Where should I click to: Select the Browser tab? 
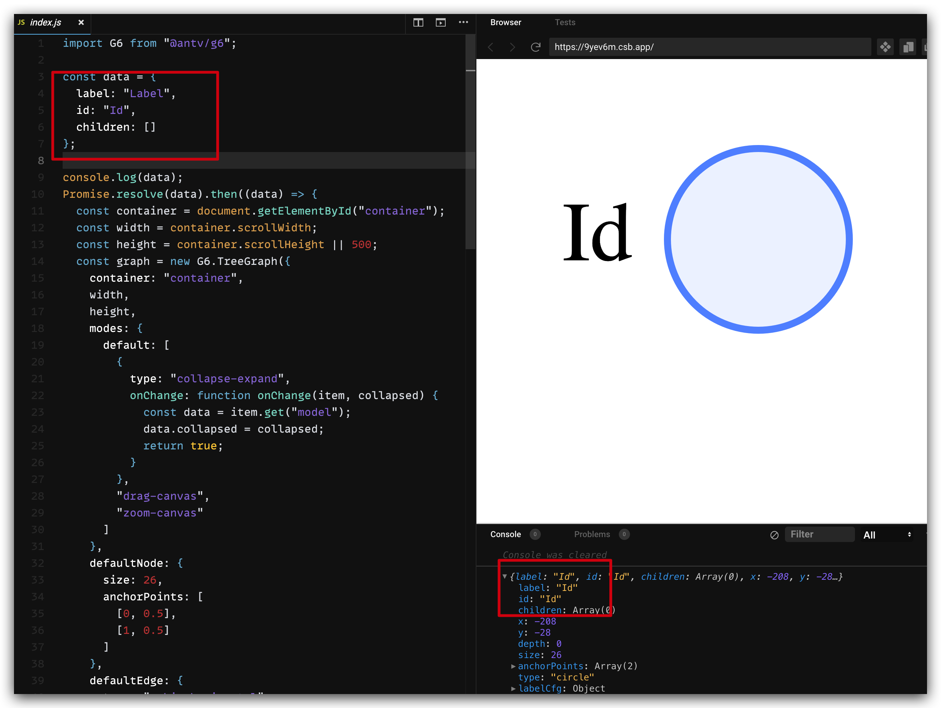point(505,22)
